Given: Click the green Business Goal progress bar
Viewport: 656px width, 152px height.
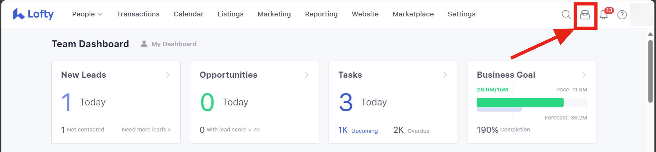Looking at the screenshot, I should [x=520, y=102].
